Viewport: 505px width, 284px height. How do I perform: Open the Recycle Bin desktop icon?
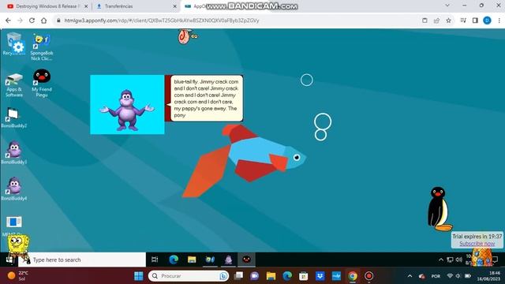[14, 44]
